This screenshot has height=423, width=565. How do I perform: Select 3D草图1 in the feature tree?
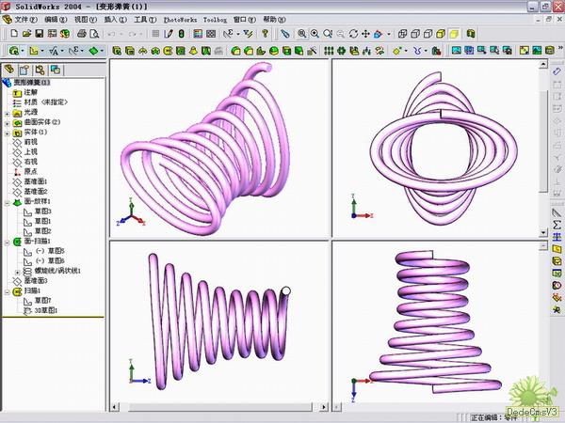click(45, 310)
